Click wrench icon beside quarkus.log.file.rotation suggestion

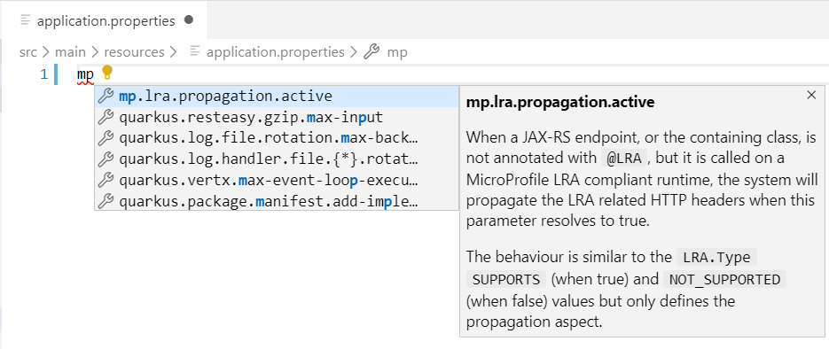(106, 138)
